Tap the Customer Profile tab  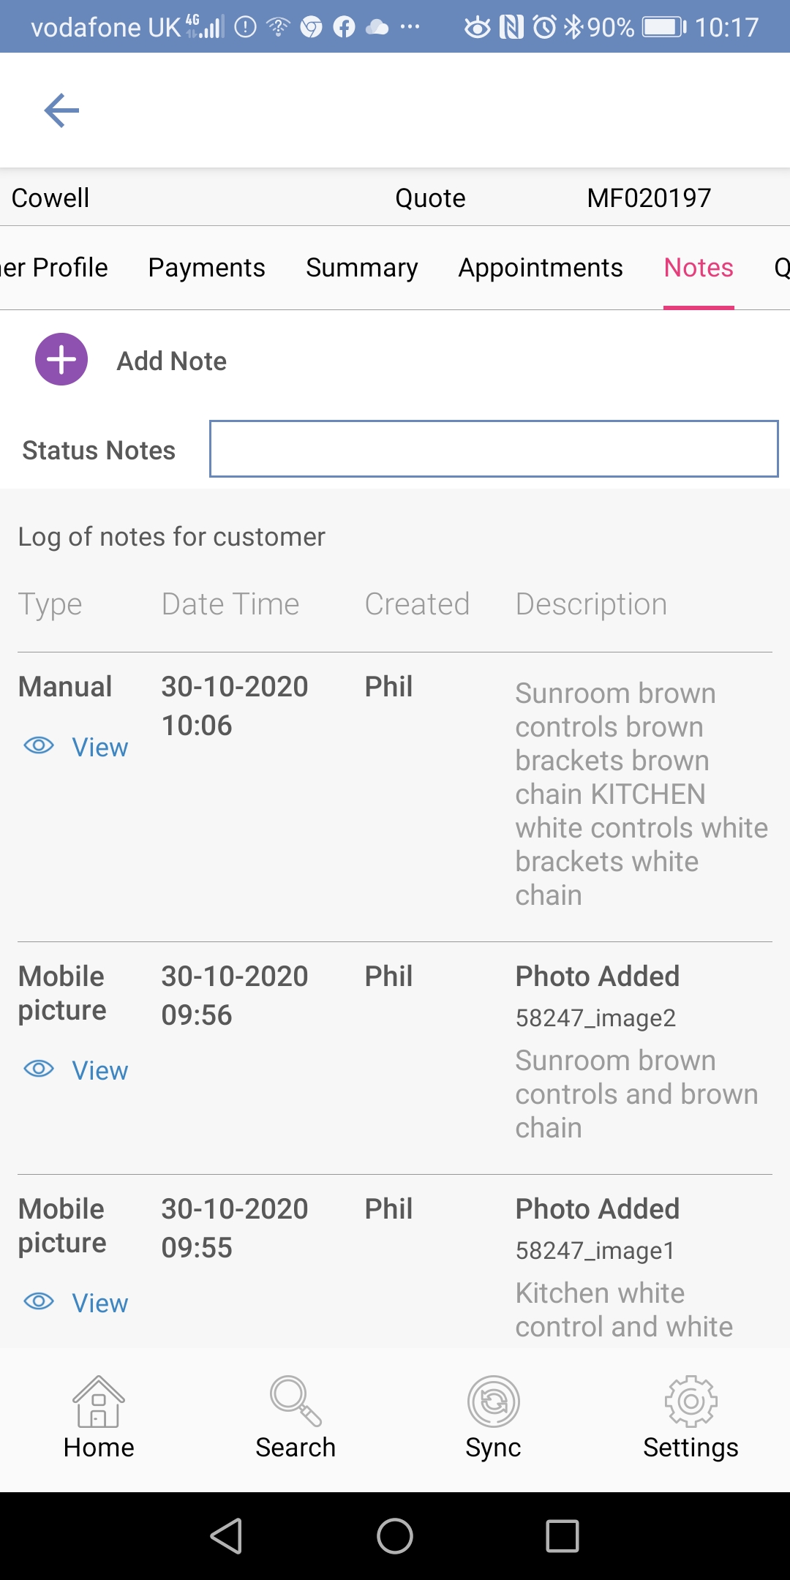pos(54,268)
